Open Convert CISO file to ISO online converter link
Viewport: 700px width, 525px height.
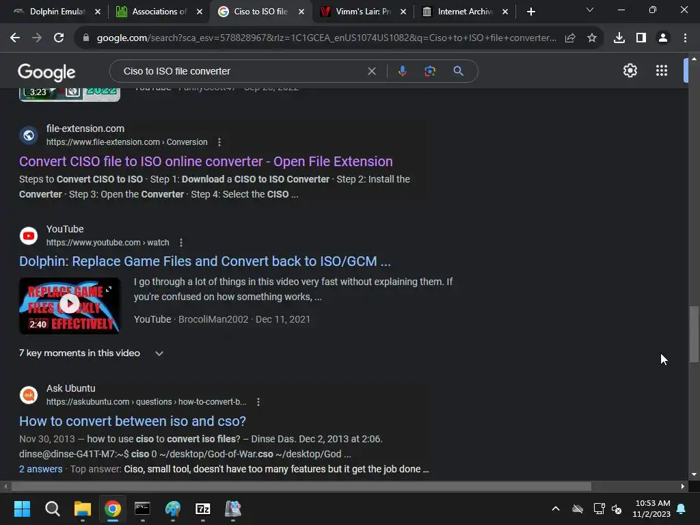(x=206, y=161)
